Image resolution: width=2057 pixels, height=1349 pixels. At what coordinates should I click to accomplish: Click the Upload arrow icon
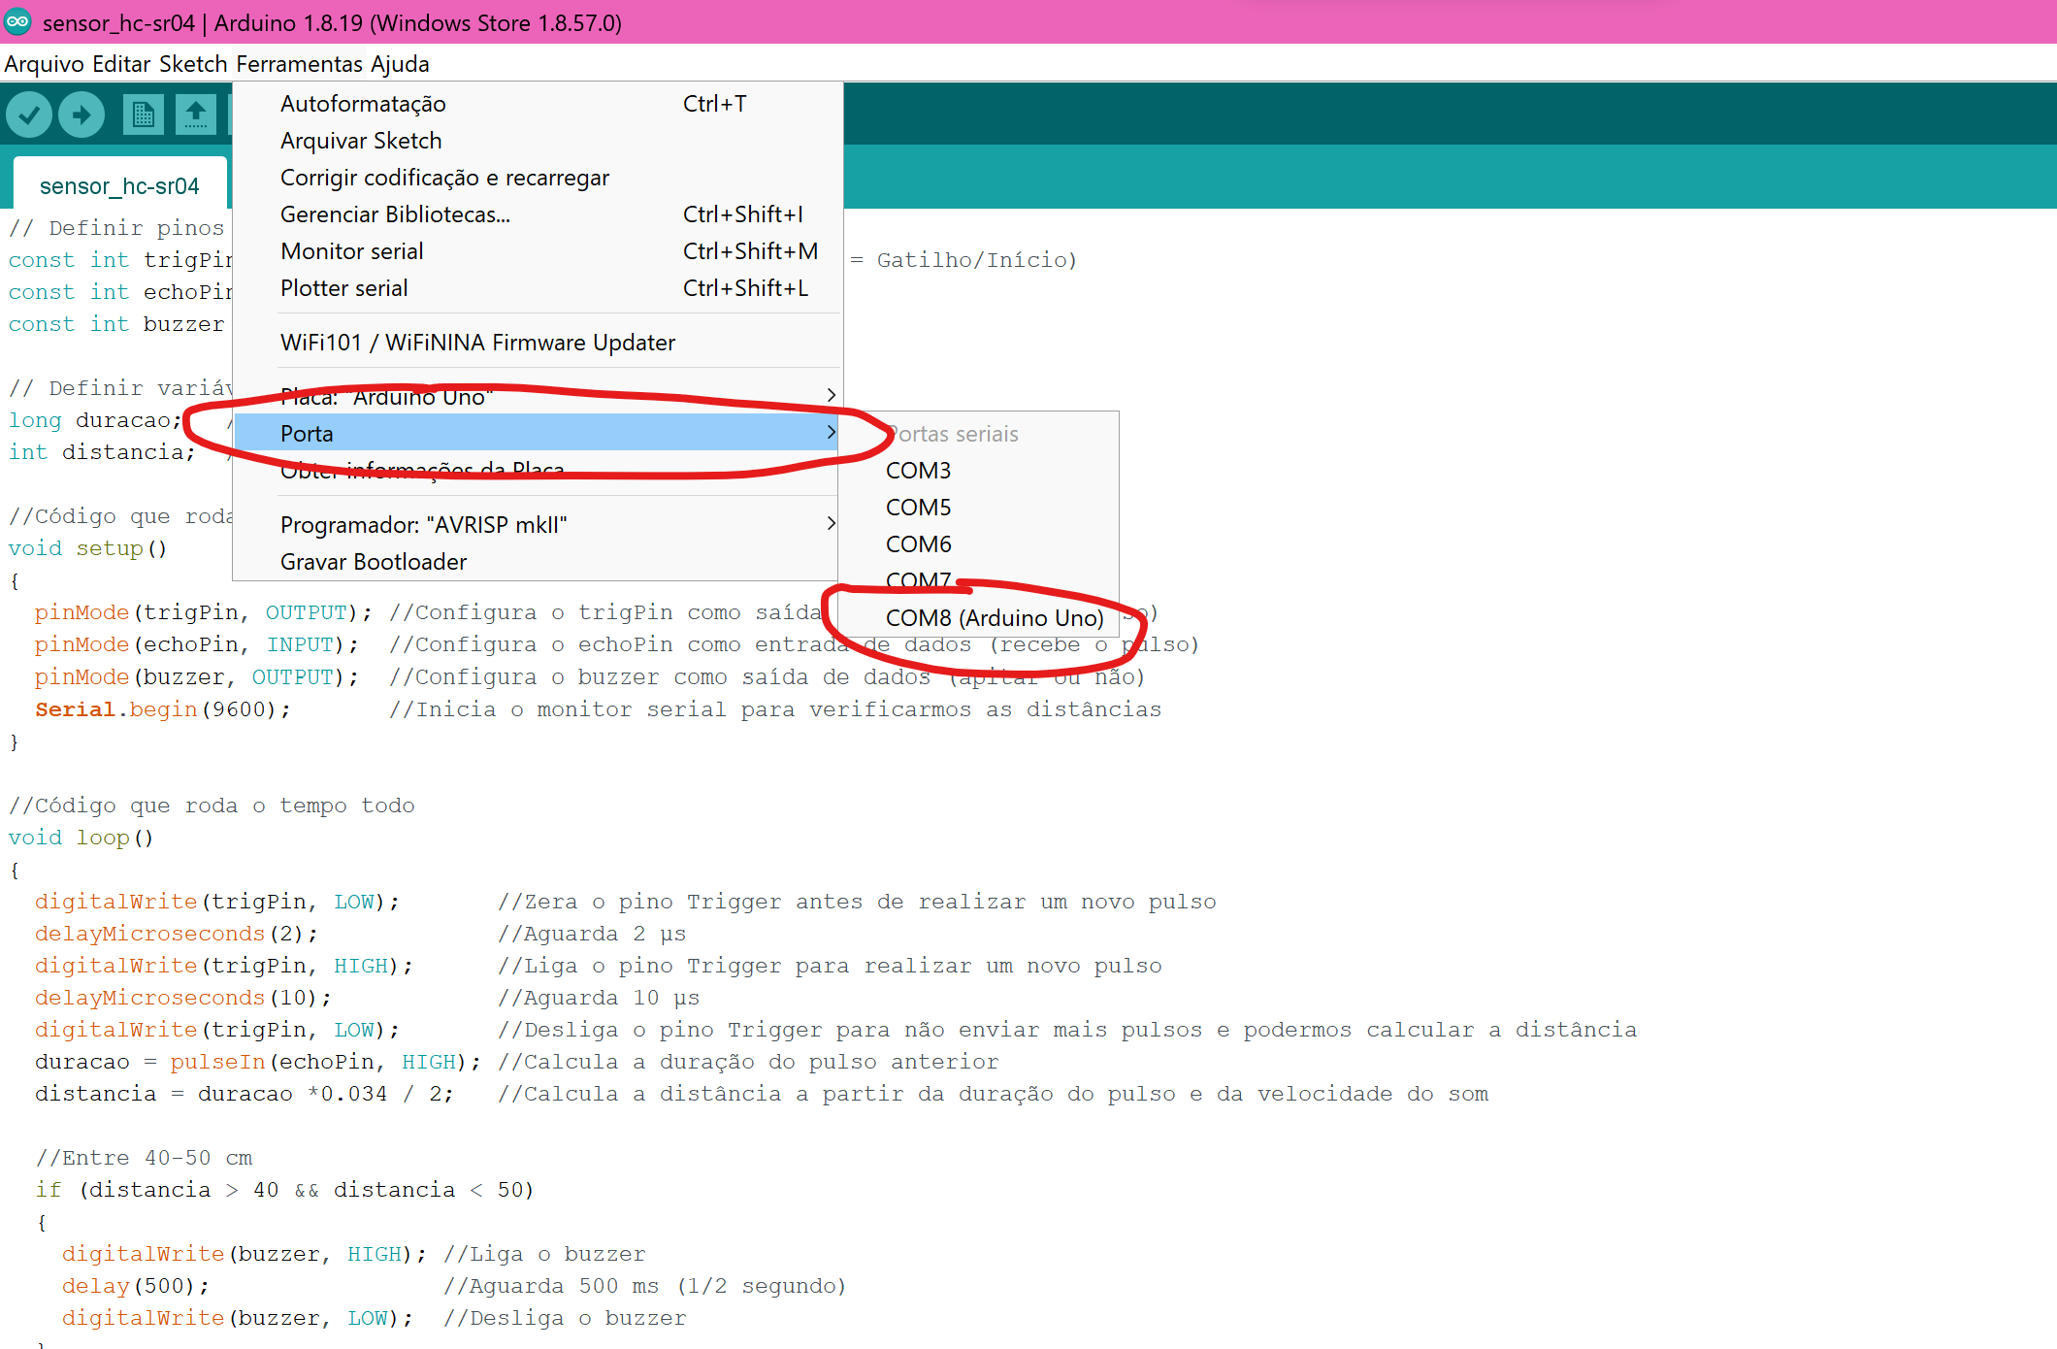click(x=82, y=115)
